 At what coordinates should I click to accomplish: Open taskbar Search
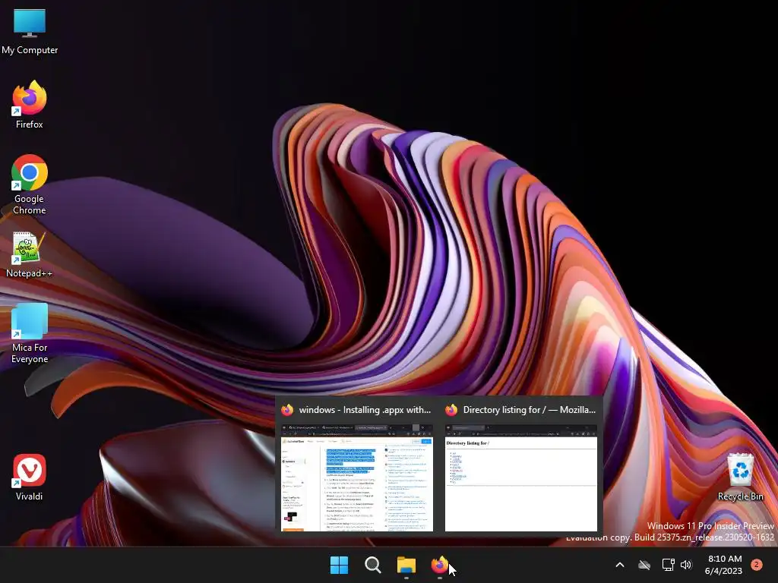tap(372, 565)
